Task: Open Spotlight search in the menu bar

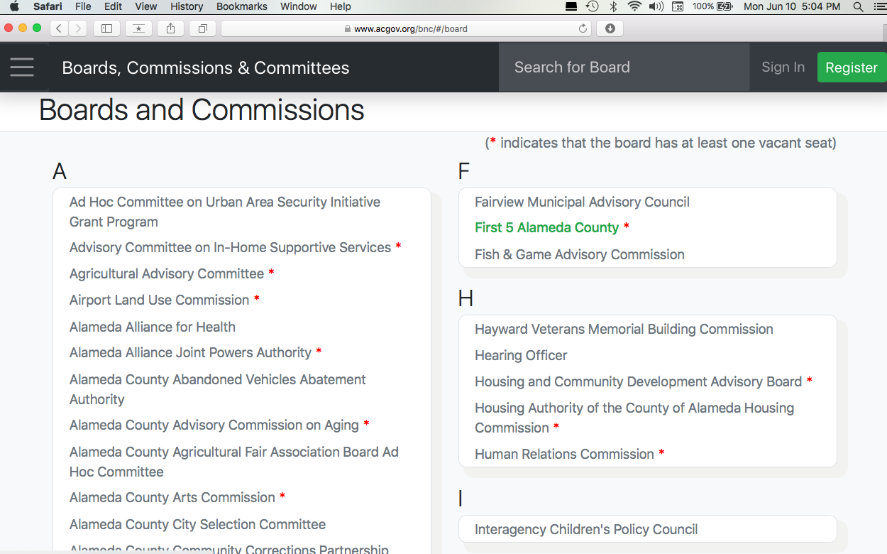Action: (858, 6)
